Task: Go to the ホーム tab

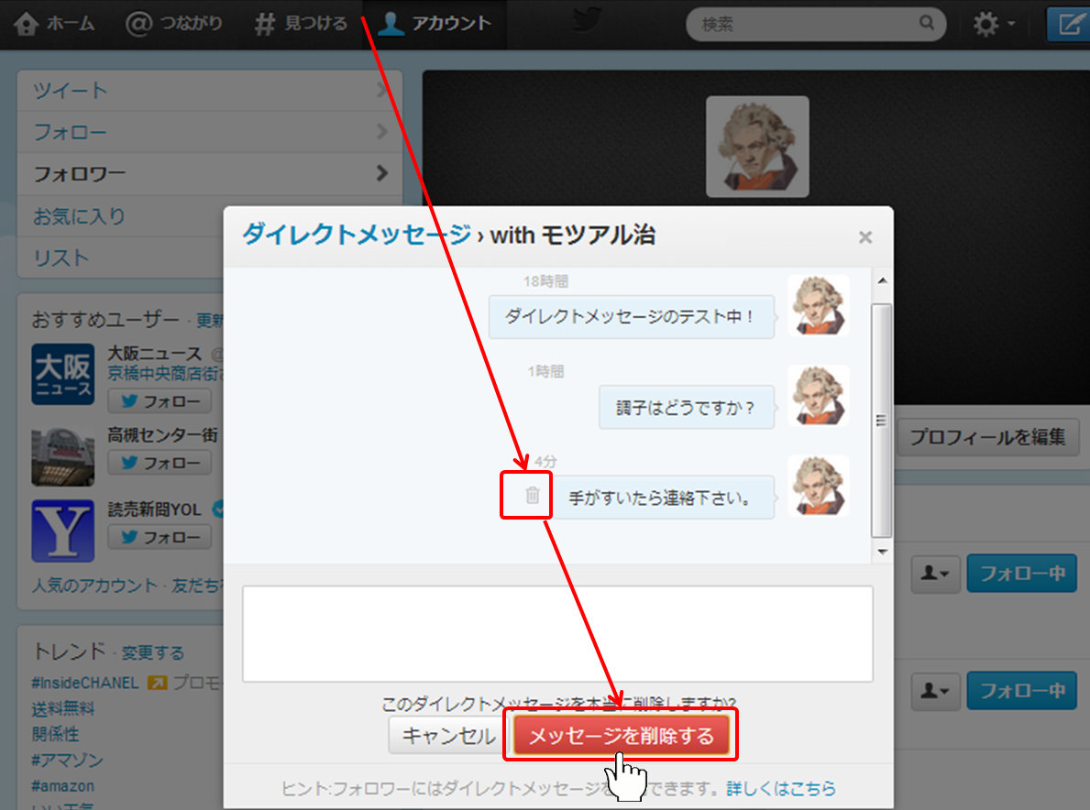Action: tap(55, 24)
